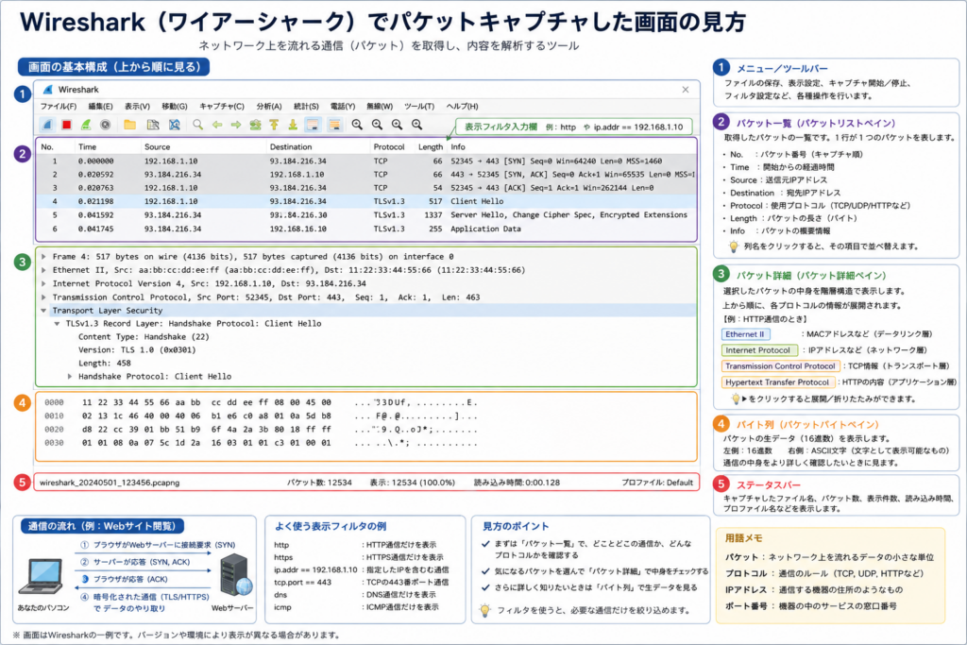
Task: Sort by the Protocol column header
Action: [388, 146]
